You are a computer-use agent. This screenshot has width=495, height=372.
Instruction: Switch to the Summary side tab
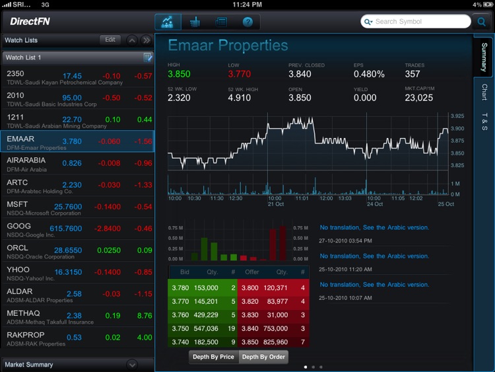tap(484, 57)
